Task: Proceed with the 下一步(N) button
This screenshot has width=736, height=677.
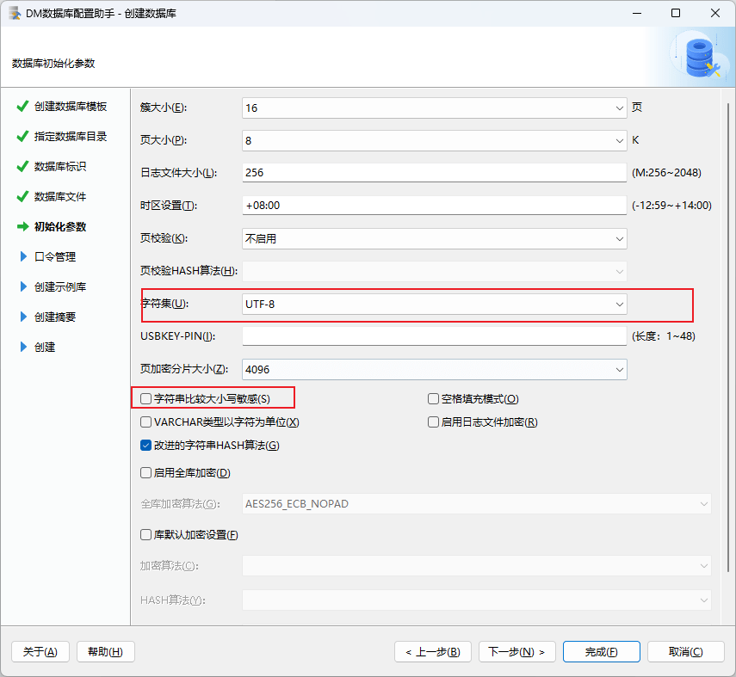Action: coord(516,652)
